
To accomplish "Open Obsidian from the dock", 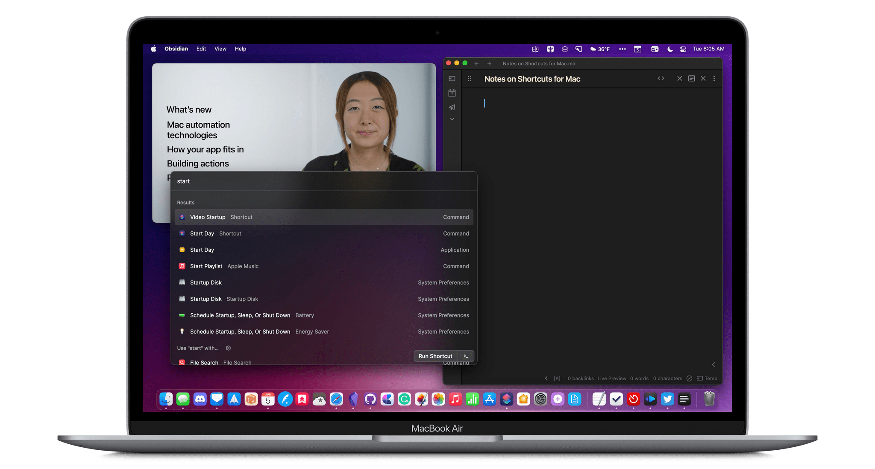I will [353, 399].
